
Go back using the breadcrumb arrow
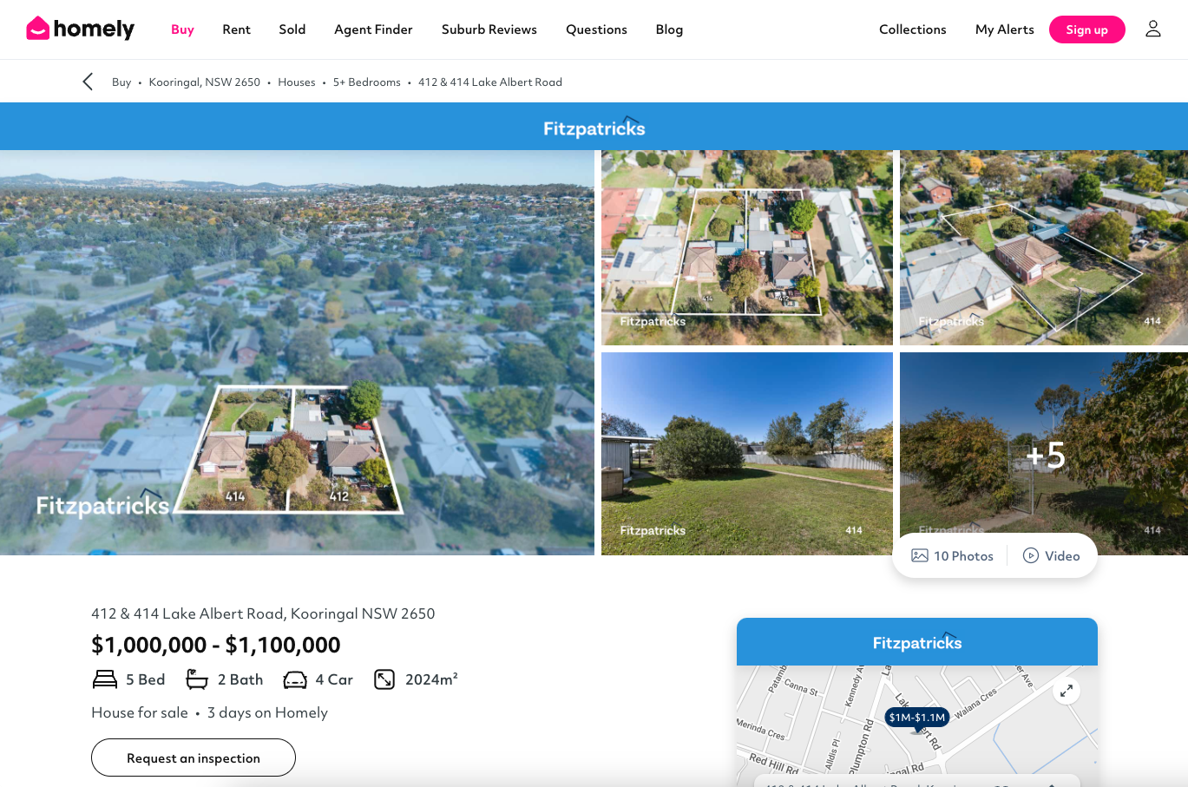coord(88,82)
